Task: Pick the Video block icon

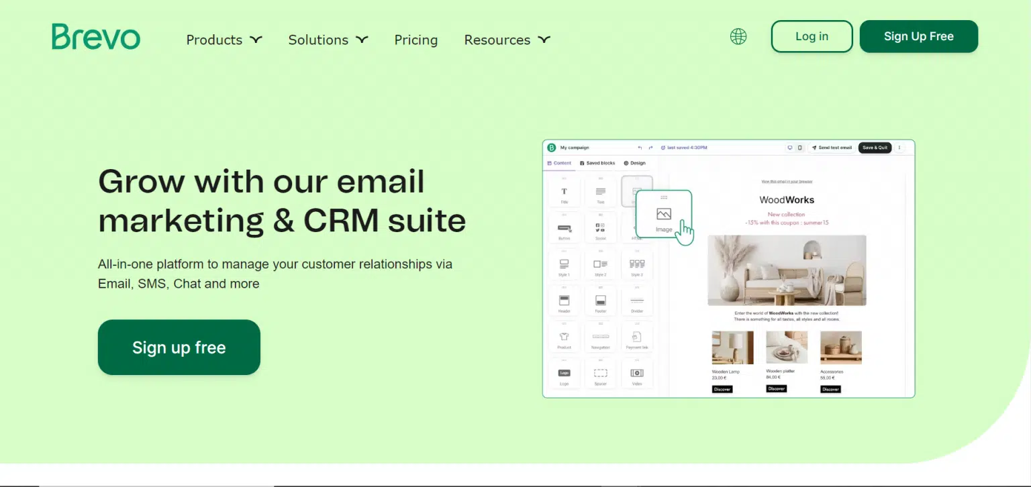Action: [x=636, y=374]
